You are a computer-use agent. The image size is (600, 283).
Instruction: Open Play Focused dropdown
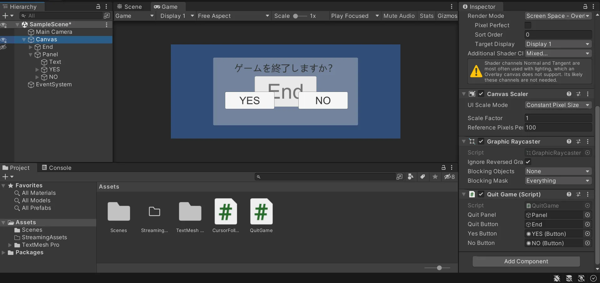355,16
